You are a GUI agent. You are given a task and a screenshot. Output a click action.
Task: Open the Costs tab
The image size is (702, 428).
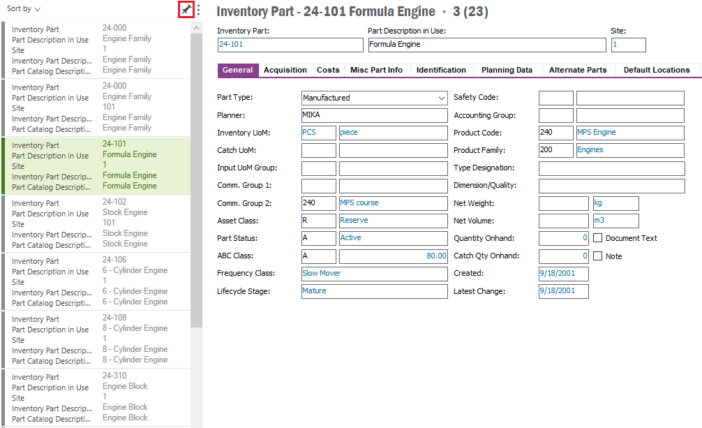coord(328,70)
